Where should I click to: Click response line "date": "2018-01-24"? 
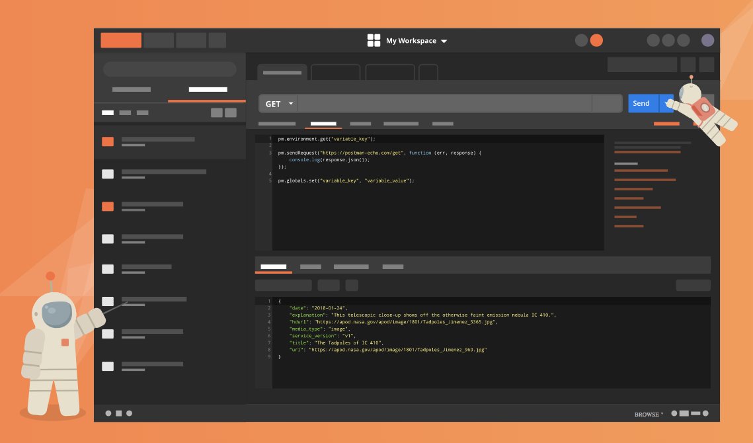click(318, 308)
